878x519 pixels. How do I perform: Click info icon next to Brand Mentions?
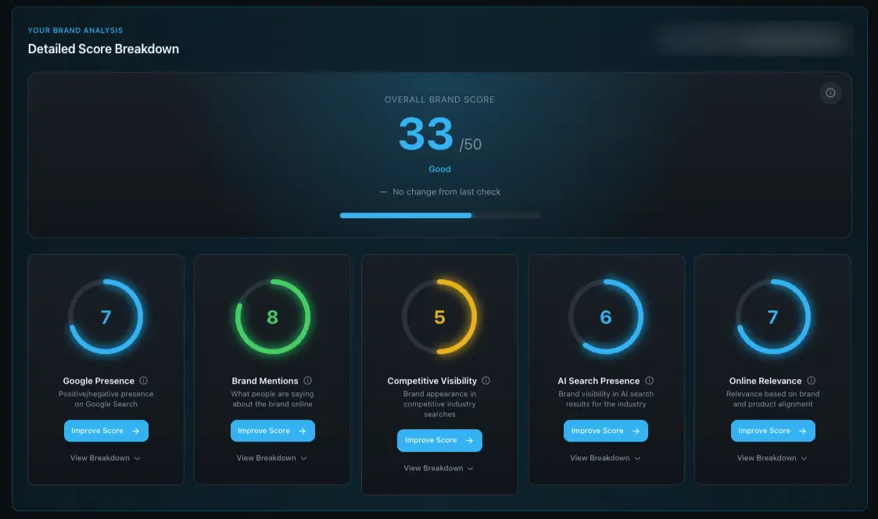pos(307,381)
